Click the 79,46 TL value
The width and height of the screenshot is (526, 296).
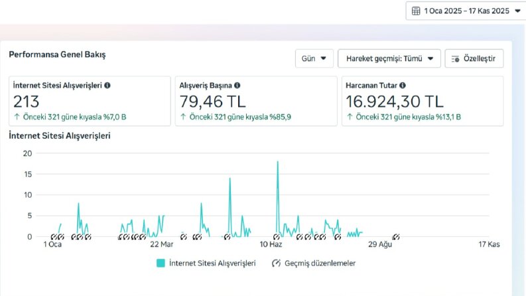tap(212, 102)
